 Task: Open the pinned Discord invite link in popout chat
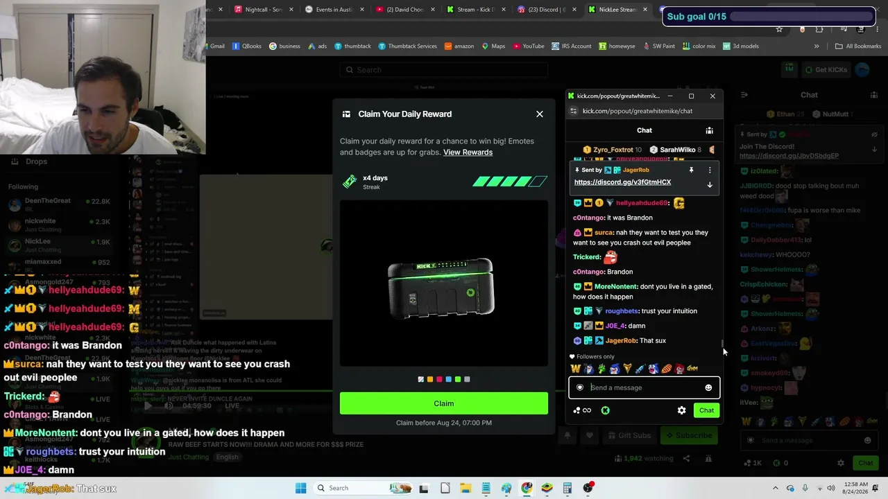(622, 182)
